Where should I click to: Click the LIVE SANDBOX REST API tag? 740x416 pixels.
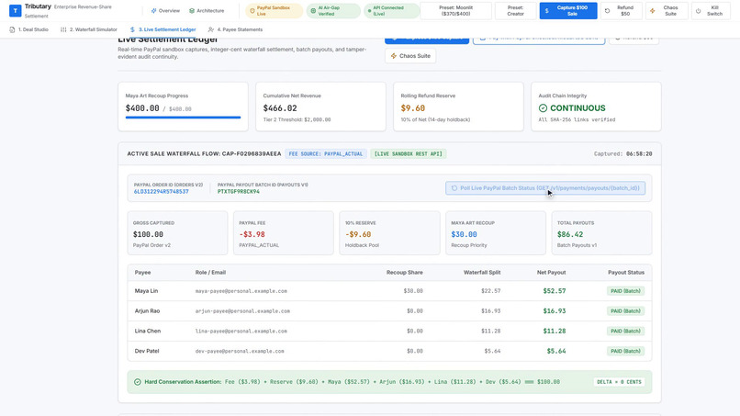(409, 154)
